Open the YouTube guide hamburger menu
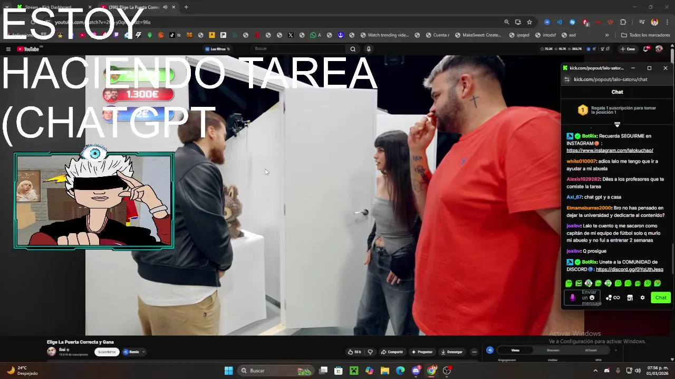Viewport: 675px width, 379px height. 8,49
